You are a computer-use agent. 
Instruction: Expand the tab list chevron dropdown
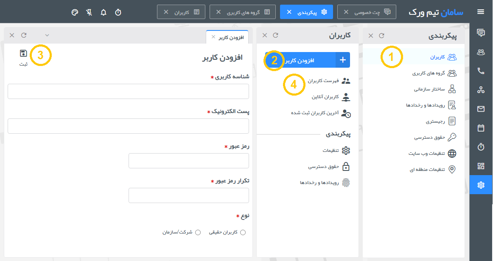tap(47, 35)
